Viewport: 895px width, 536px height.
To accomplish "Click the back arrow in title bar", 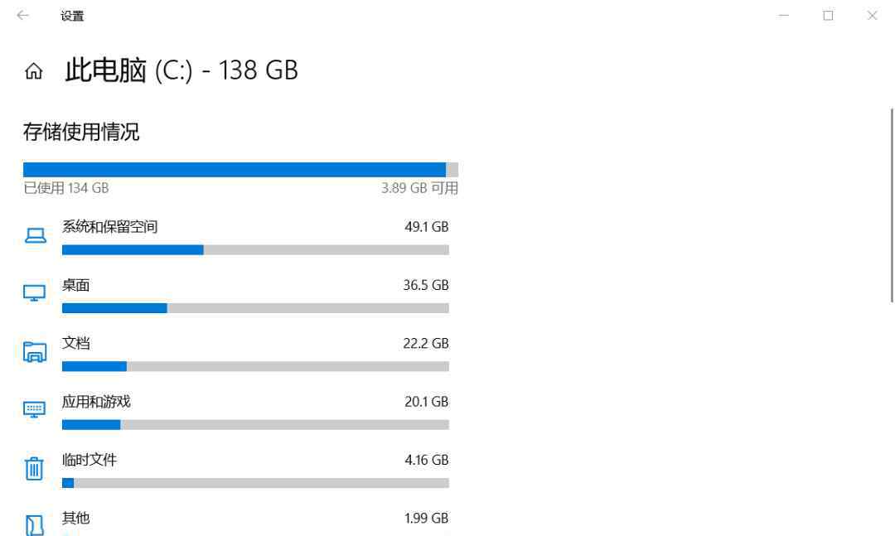I will pyautogui.click(x=23, y=16).
